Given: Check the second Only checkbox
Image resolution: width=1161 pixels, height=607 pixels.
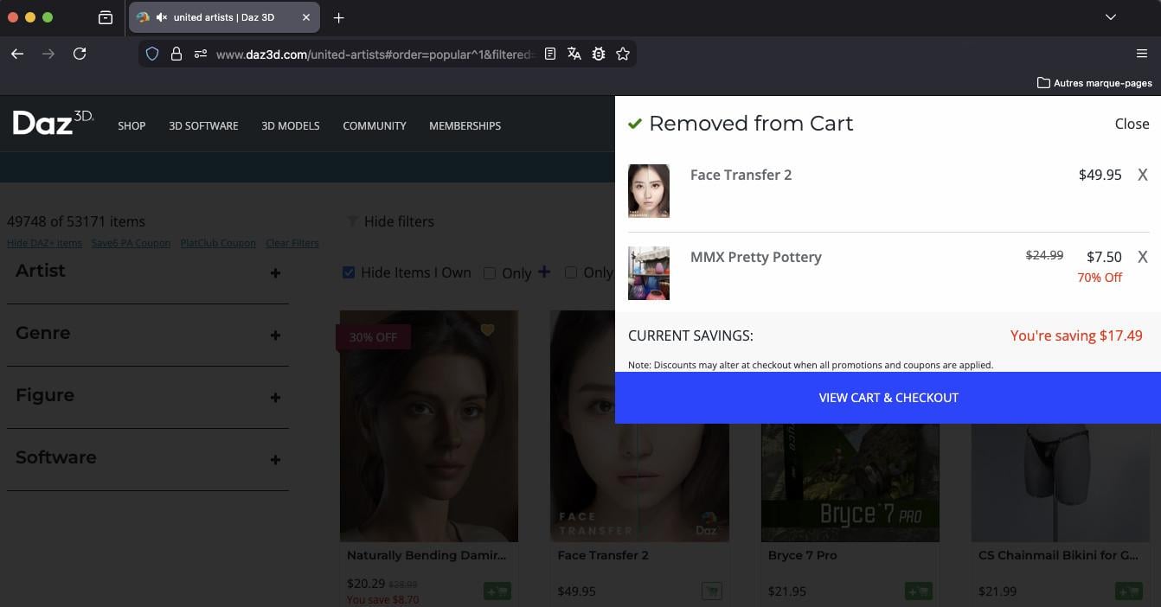Looking at the screenshot, I should 571,272.
